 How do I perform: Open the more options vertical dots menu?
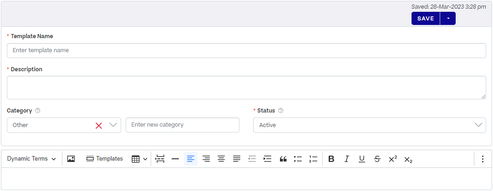tap(483, 159)
